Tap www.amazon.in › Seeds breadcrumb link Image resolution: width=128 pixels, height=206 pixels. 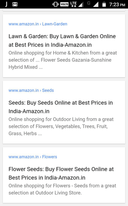pyautogui.click(x=31, y=90)
